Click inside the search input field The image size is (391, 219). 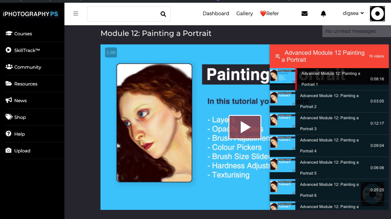[x=122, y=14]
